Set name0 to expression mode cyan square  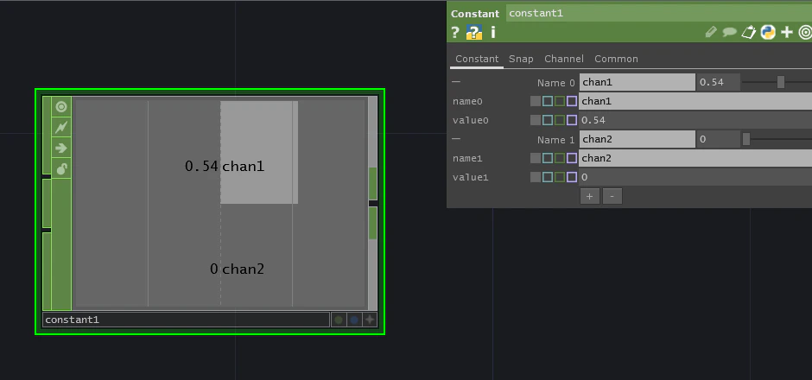tap(548, 101)
